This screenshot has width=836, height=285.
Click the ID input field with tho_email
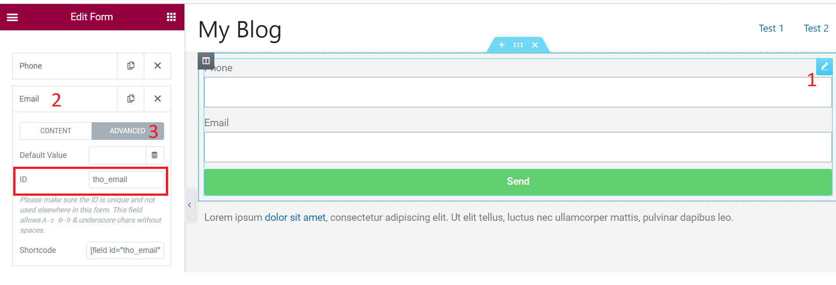click(x=126, y=179)
